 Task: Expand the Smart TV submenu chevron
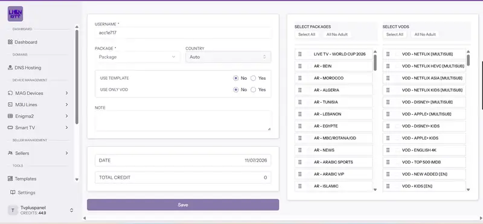tap(66, 127)
